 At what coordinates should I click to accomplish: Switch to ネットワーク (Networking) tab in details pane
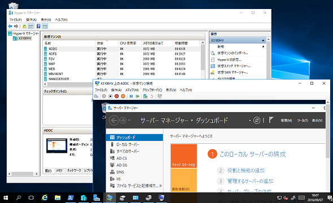[x=74, y=170]
